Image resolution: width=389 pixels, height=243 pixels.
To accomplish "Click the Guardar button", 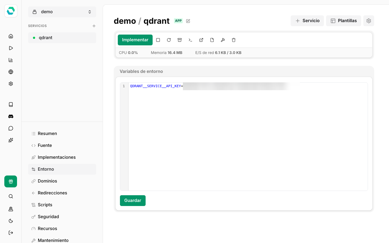I will pos(133,201).
